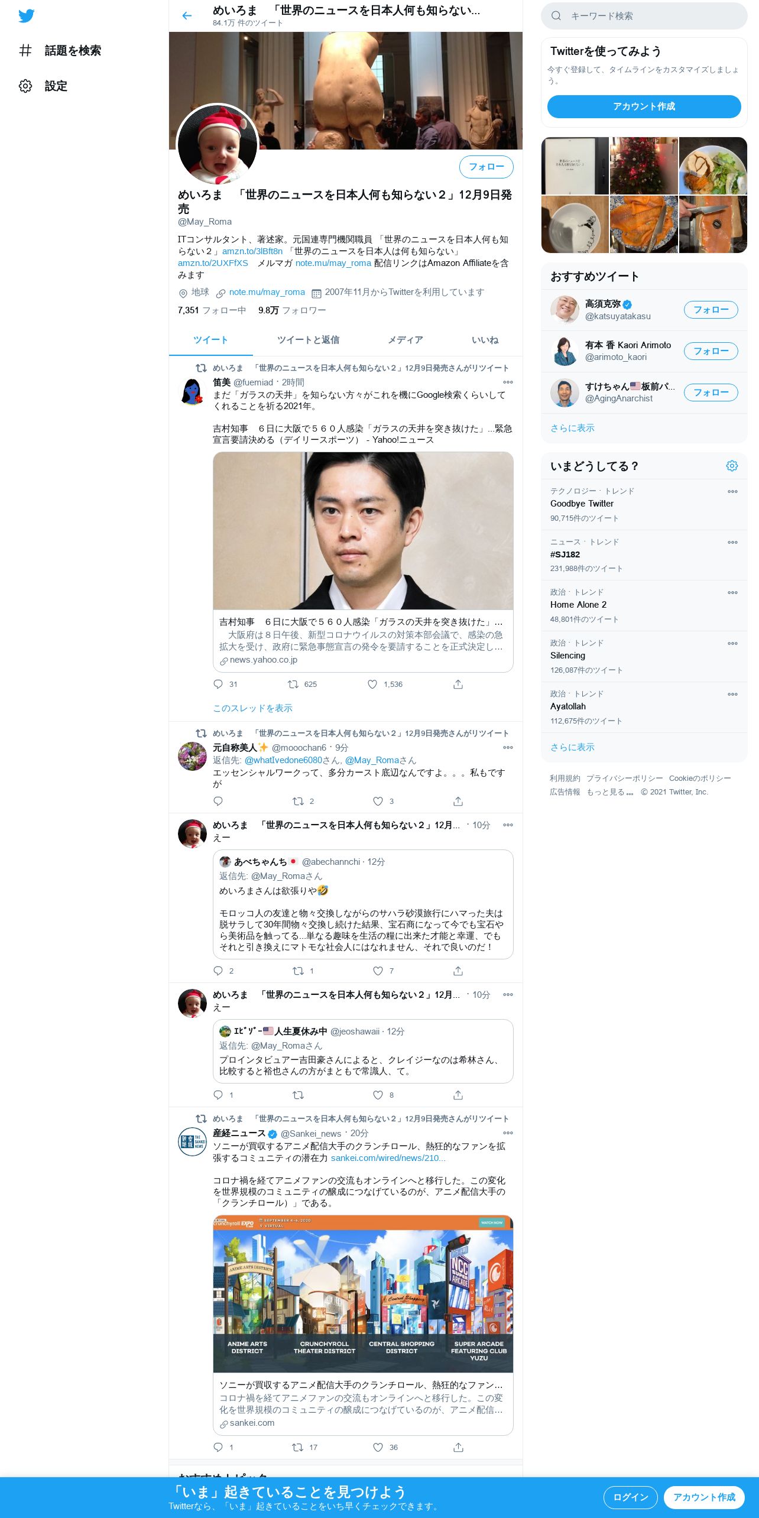Click the search magnifier icon
This screenshot has width=759, height=1518.
556,16
